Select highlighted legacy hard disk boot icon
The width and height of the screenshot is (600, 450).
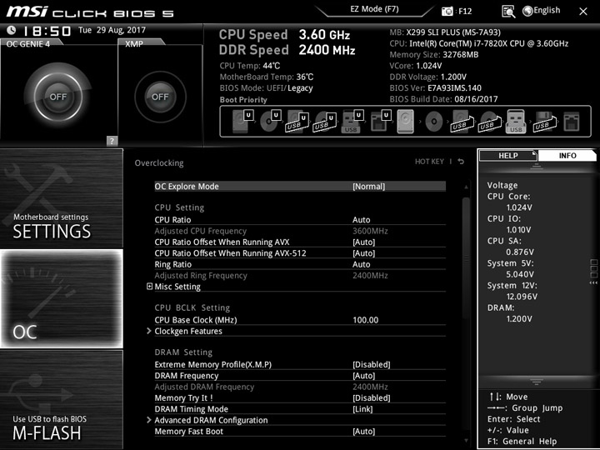click(x=406, y=122)
